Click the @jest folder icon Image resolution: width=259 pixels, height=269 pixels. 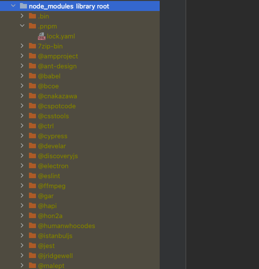pyautogui.click(x=32, y=246)
